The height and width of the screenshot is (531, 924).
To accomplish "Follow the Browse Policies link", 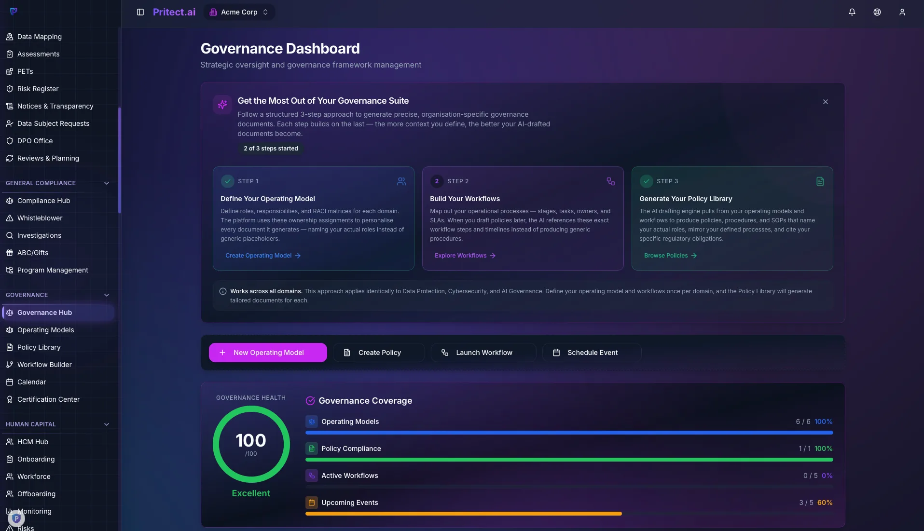I will point(670,256).
